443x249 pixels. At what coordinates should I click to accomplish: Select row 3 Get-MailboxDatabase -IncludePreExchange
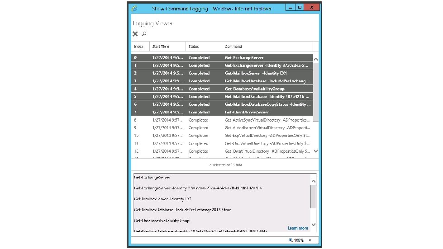pos(222,81)
